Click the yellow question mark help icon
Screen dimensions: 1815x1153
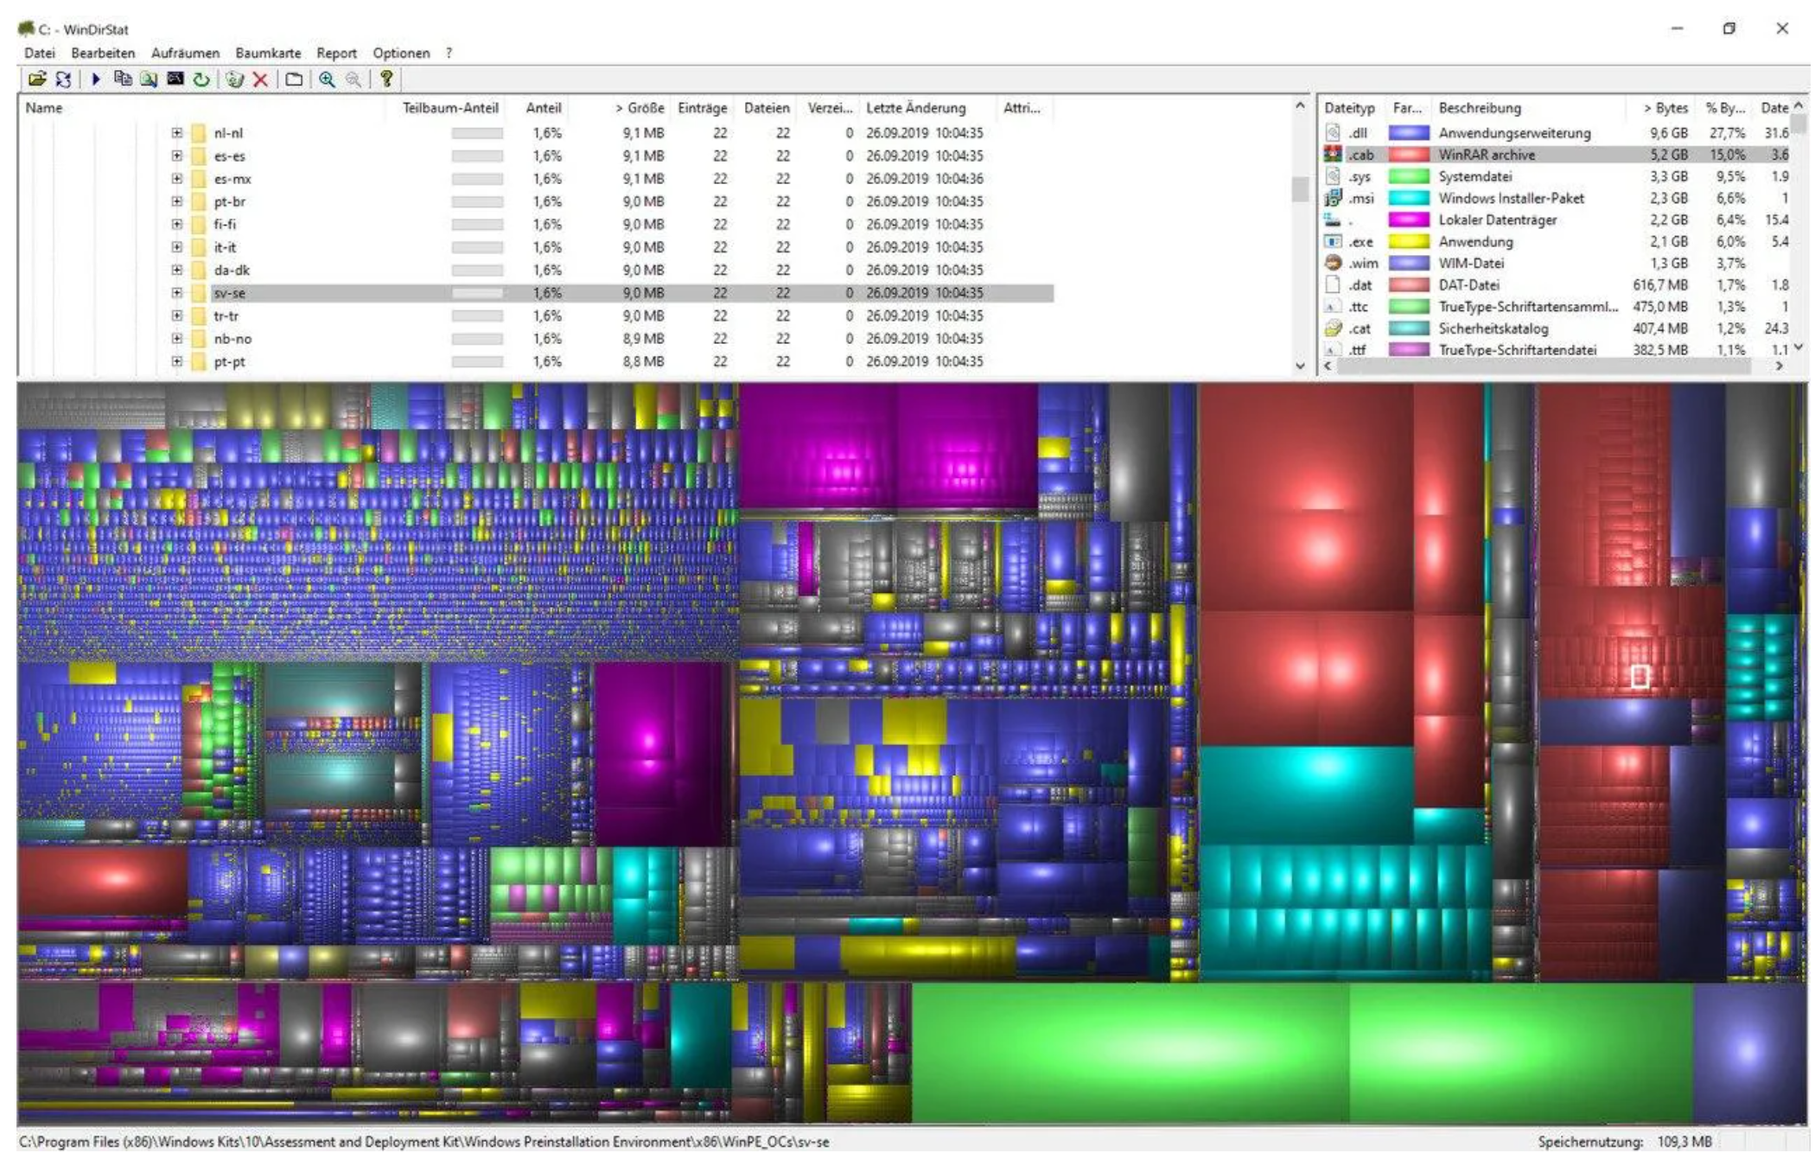[386, 80]
